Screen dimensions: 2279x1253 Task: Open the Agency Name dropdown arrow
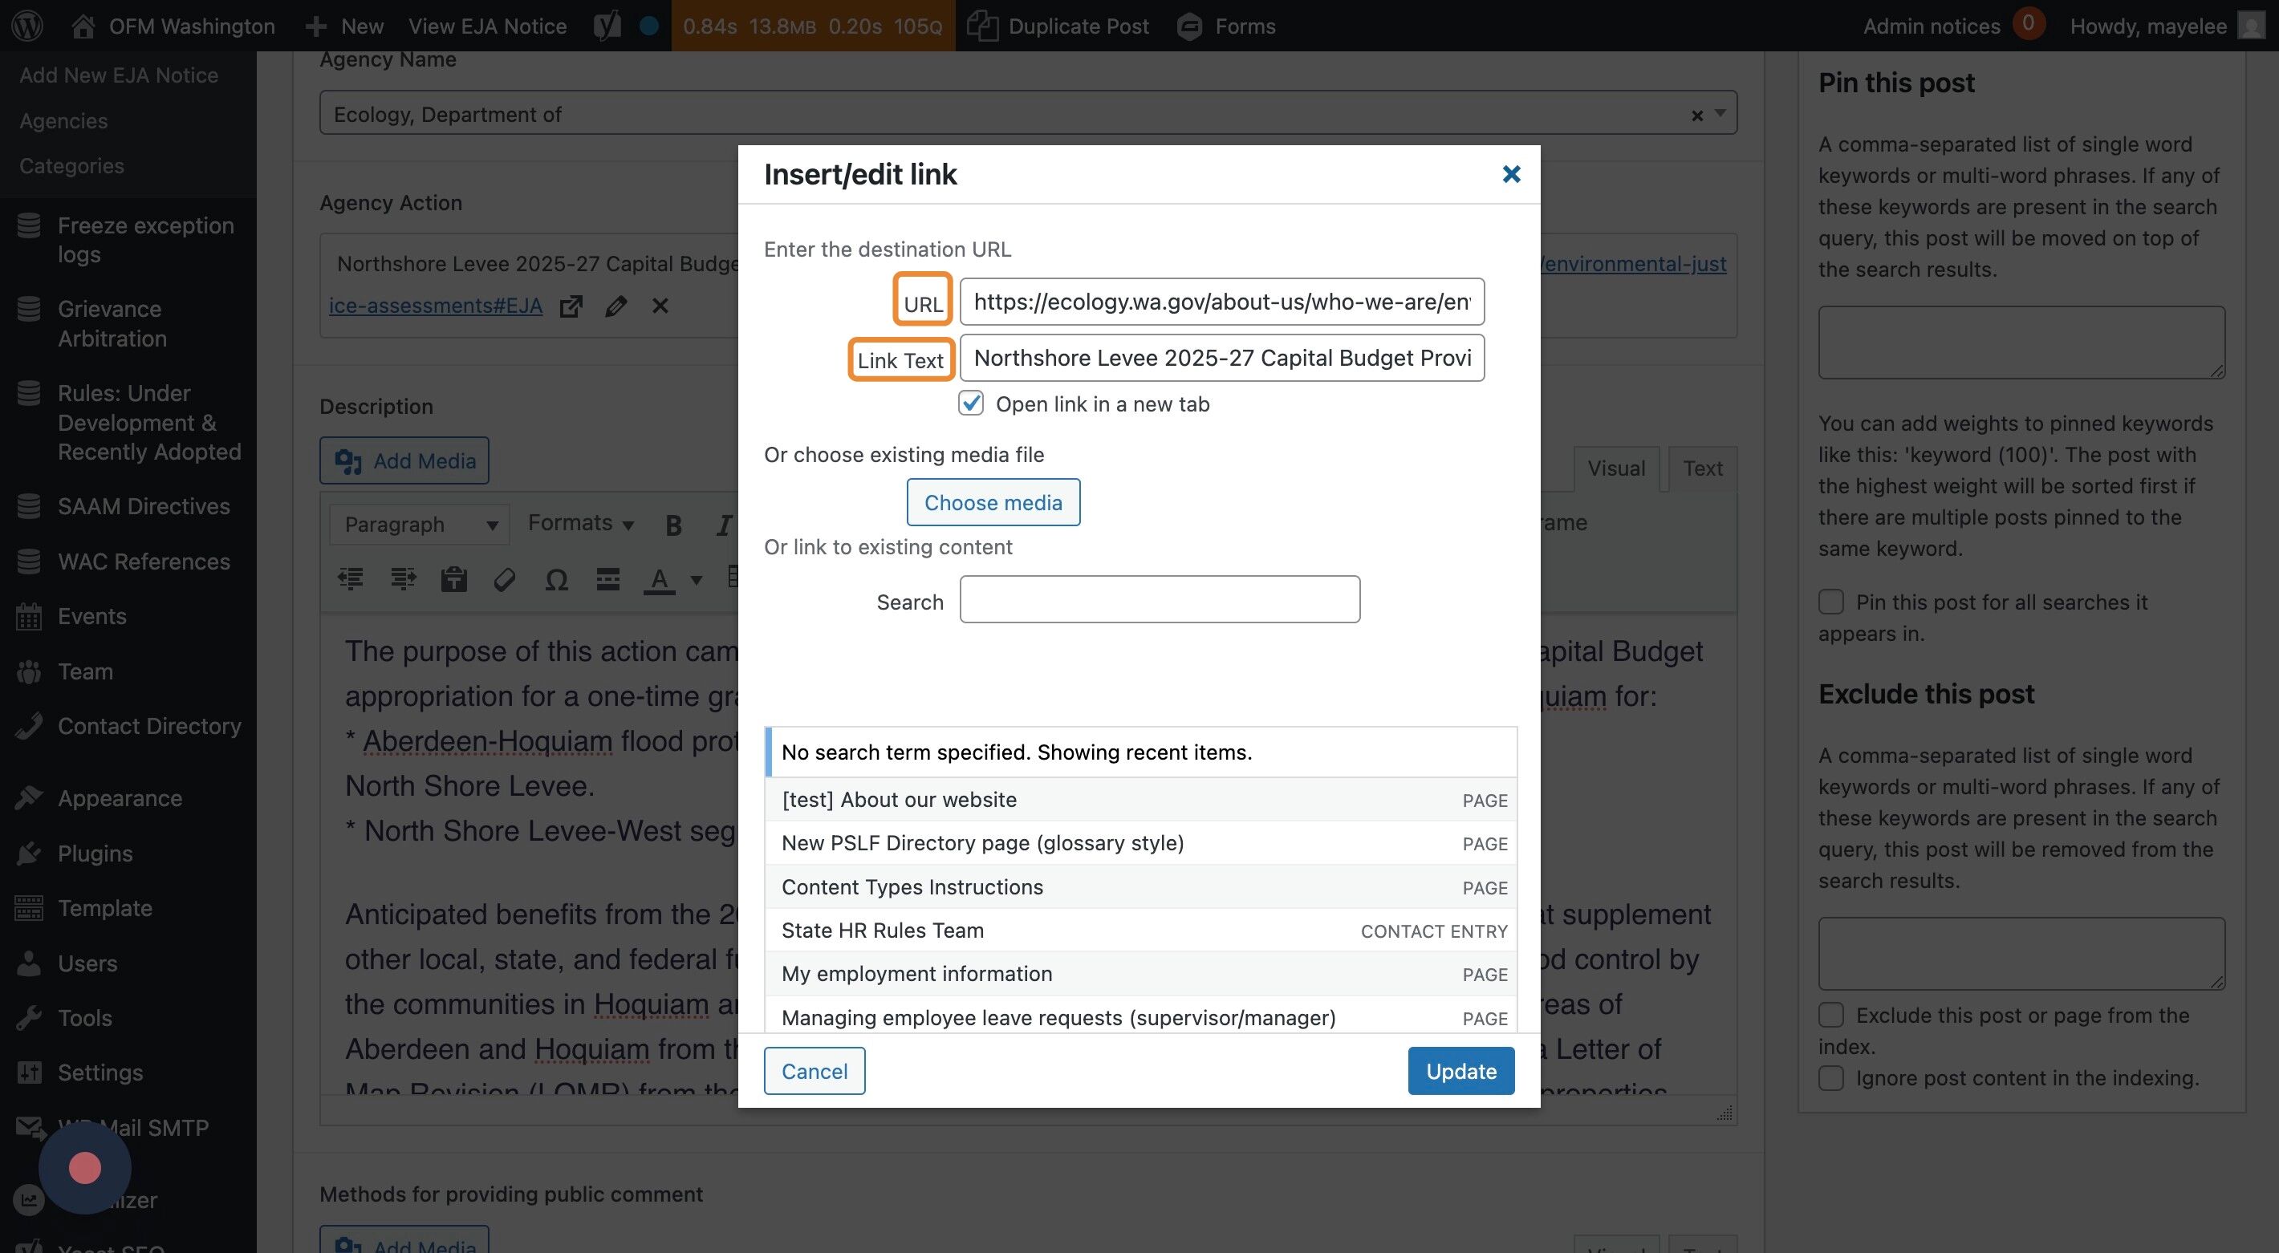click(1720, 113)
